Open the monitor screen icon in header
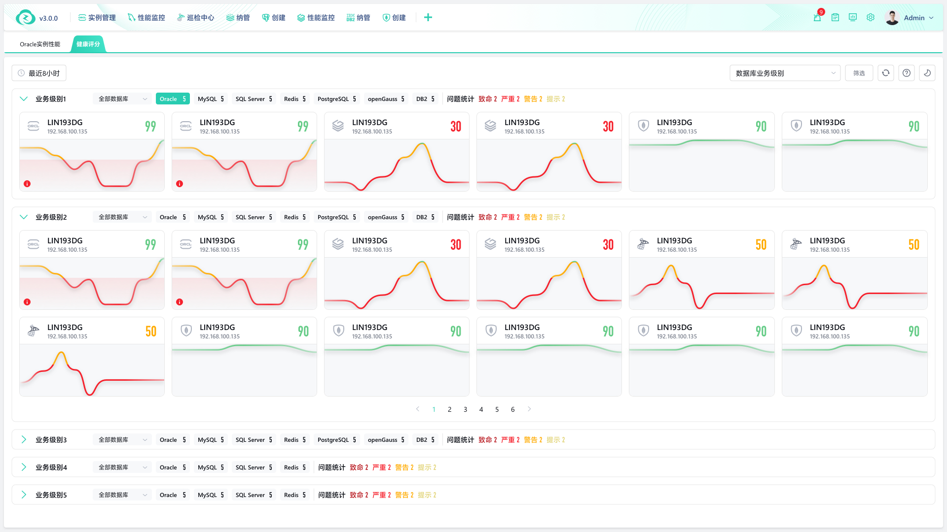This screenshot has width=947, height=532. [x=853, y=18]
